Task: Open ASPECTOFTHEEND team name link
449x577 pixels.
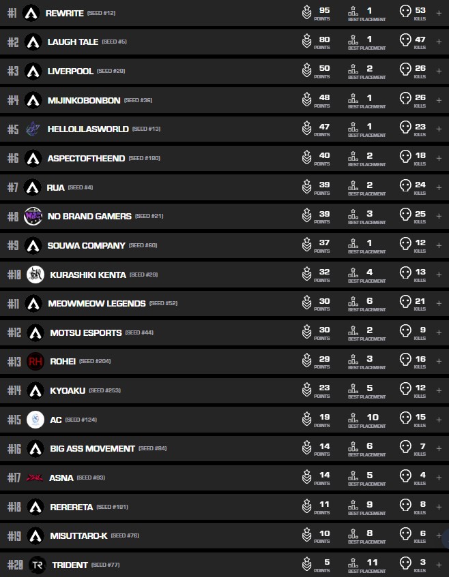Action: [86, 158]
